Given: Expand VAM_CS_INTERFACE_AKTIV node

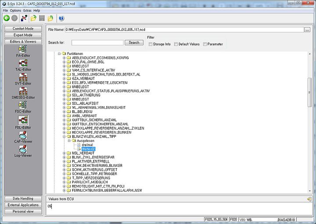Looking at the screenshot, I should point(64,70).
